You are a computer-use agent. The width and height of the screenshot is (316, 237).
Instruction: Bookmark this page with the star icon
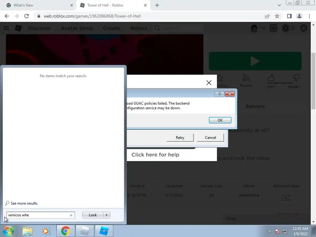click(x=277, y=16)
